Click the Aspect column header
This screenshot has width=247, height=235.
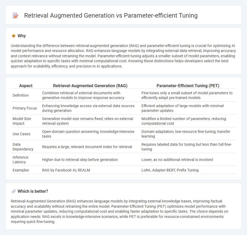click(26, 86)
